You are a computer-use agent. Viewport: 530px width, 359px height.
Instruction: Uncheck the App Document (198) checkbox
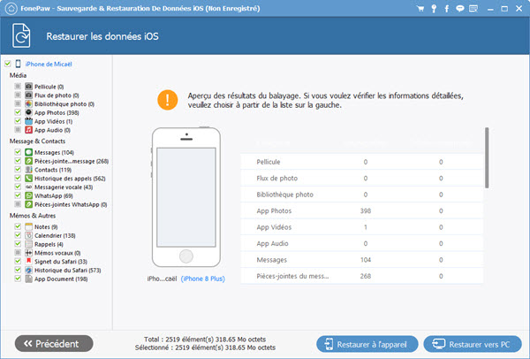(x=18, y=279)
